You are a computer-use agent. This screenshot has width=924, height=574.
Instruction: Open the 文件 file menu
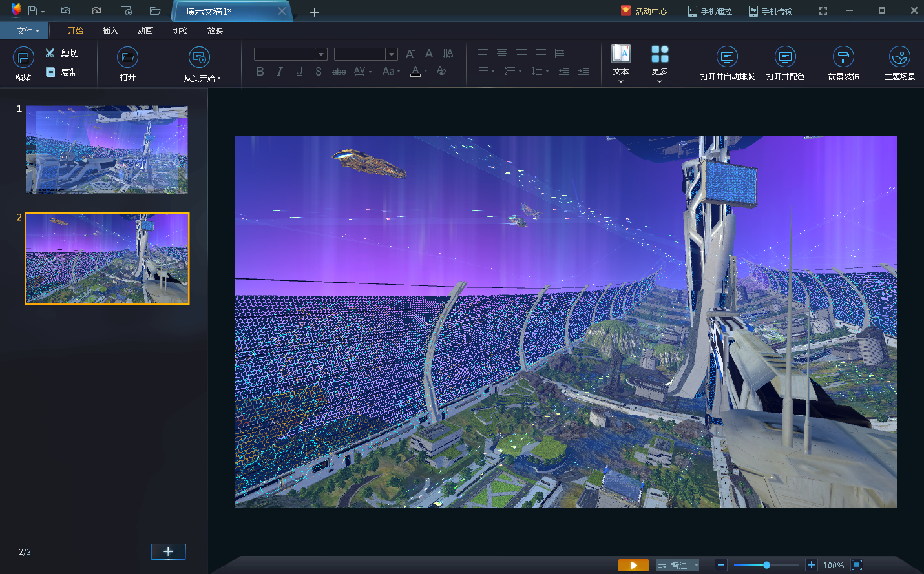pos(25,30)
